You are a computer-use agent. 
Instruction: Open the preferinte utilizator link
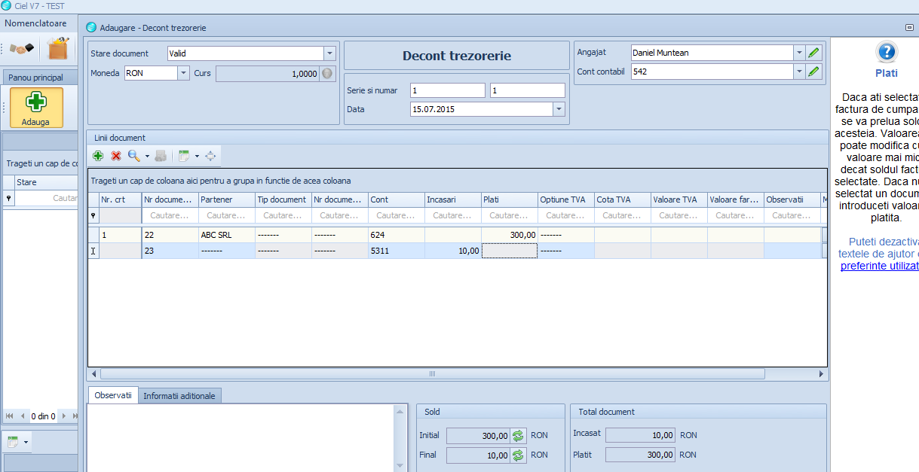[x=879, y=266]
